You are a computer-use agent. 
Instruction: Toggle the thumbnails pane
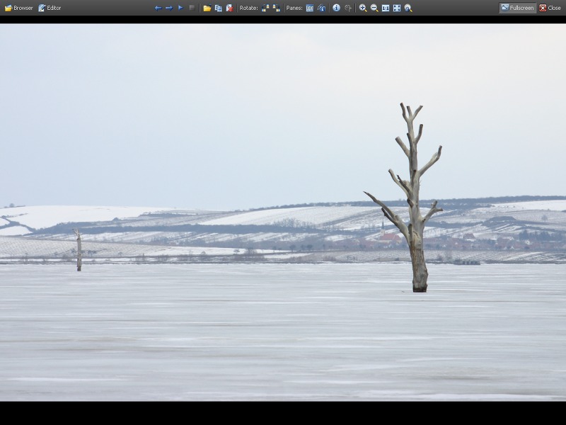(310, 8)
